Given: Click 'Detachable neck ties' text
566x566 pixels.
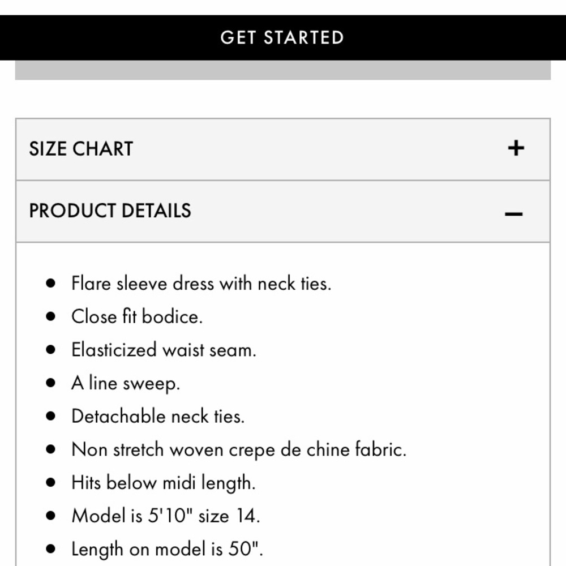Looking at the screenshot, I should 158,416.
